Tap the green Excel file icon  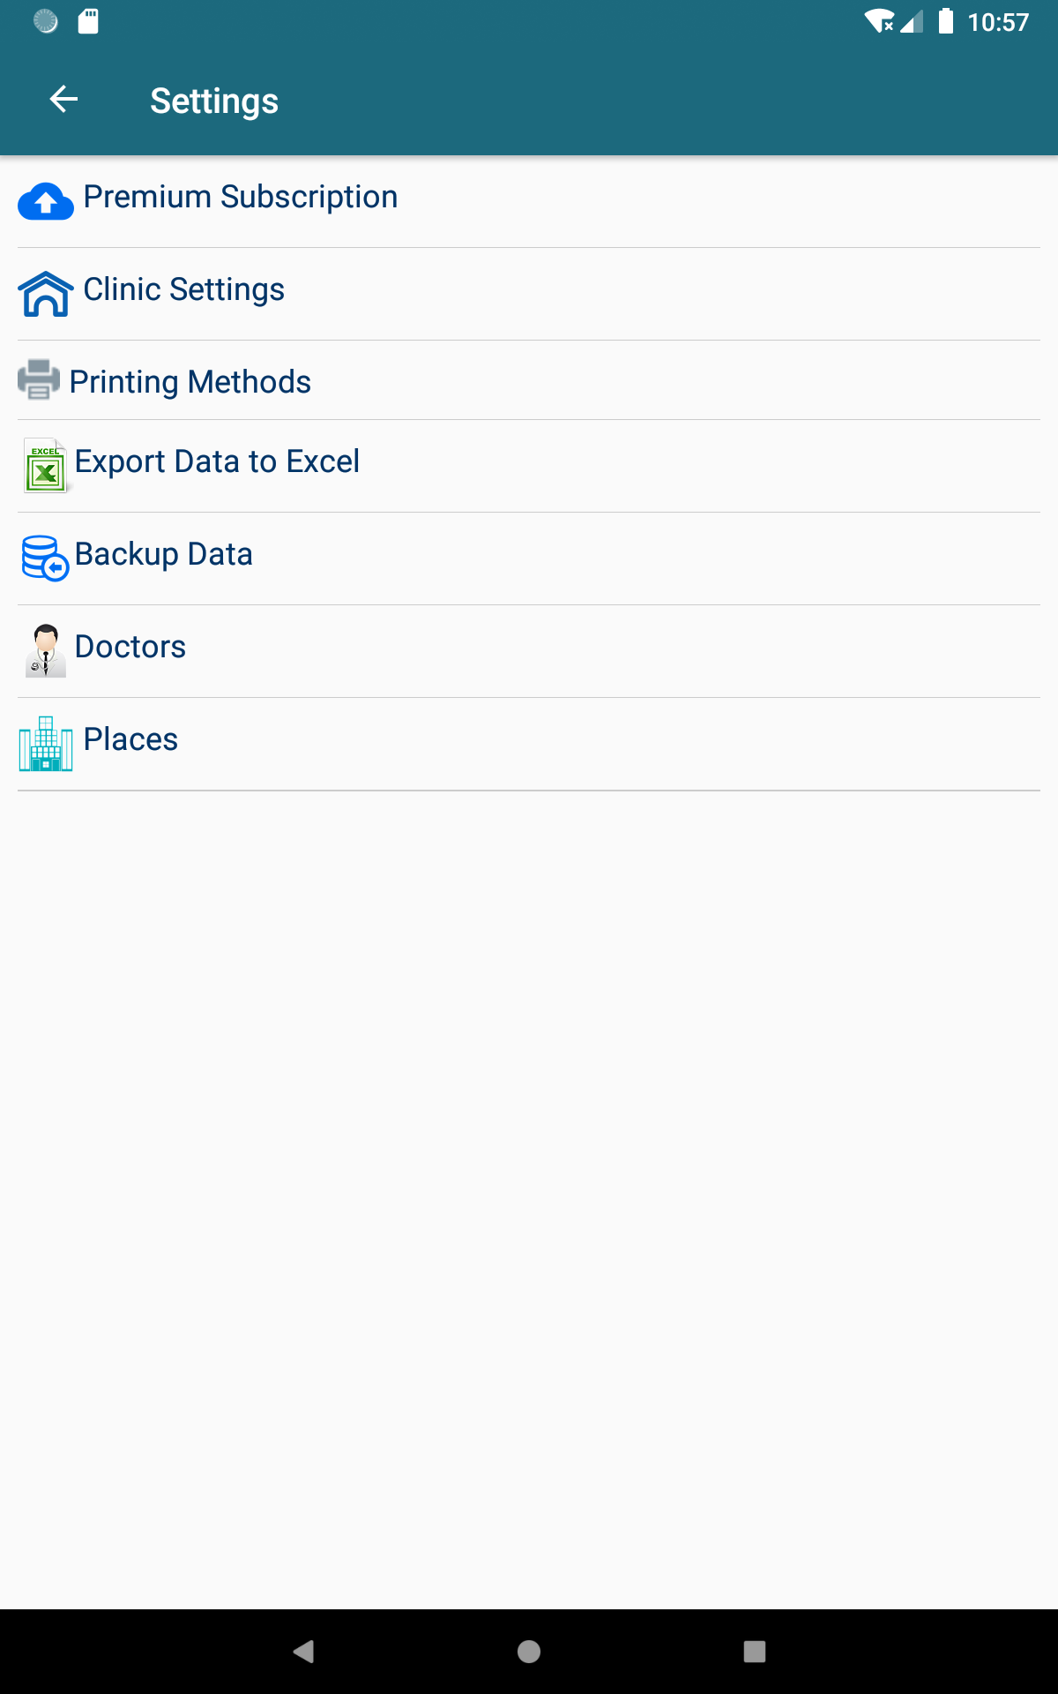46,466
